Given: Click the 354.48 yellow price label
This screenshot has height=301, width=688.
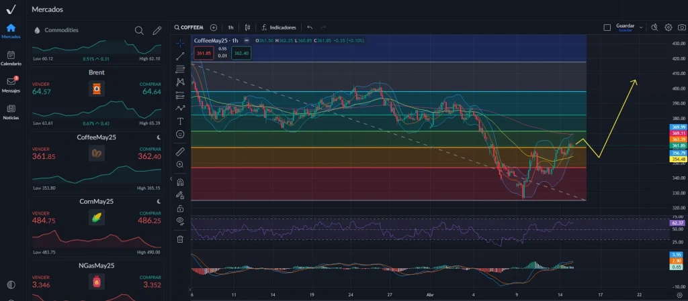Looking at the screenshot, I should [x=679, y=160].
